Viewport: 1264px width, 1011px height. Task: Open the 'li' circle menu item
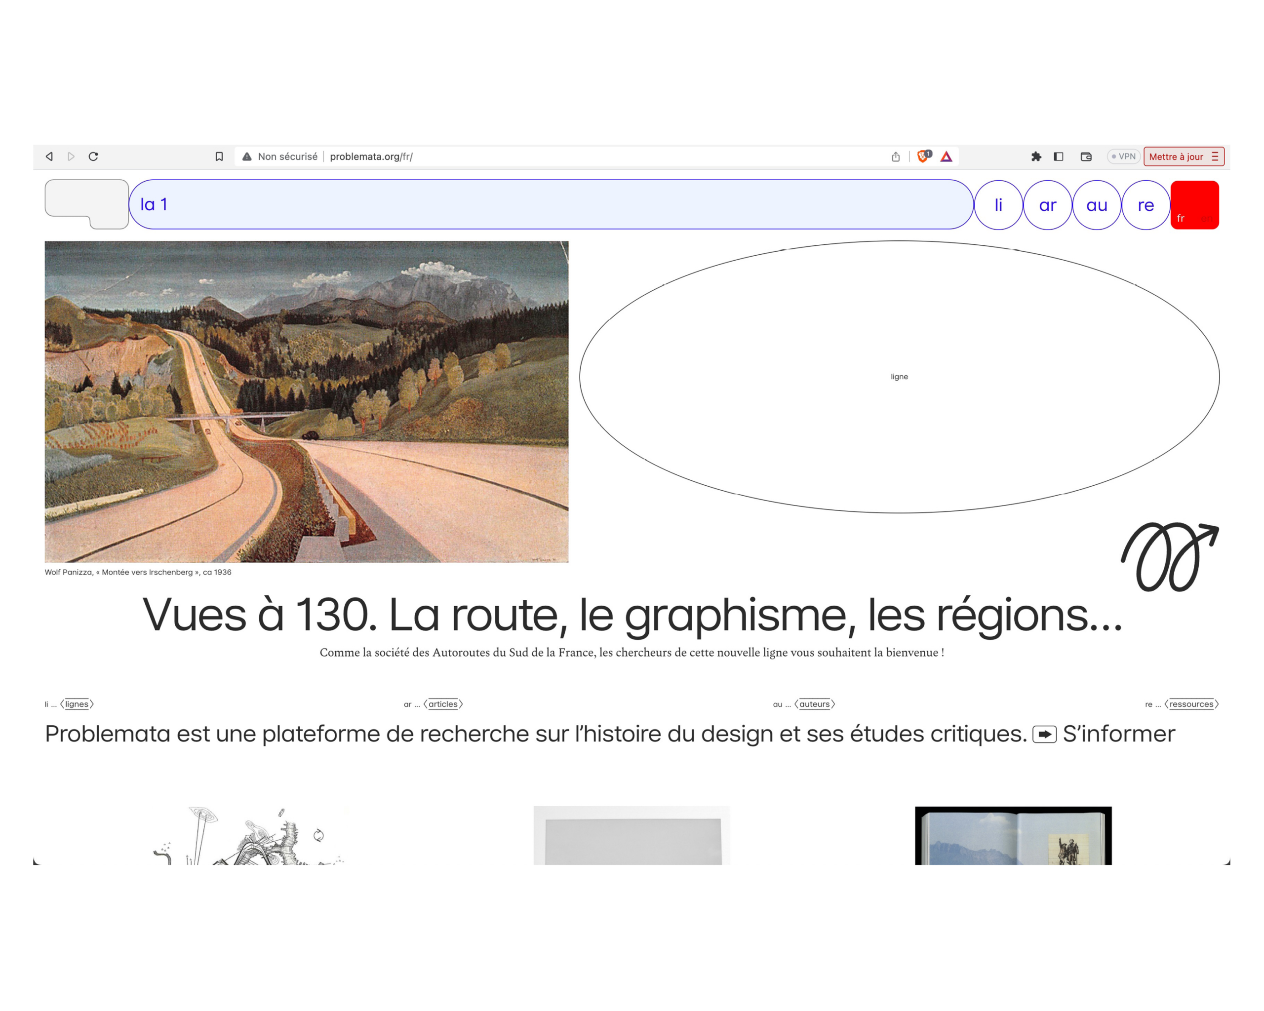click(x=998, y=205)
